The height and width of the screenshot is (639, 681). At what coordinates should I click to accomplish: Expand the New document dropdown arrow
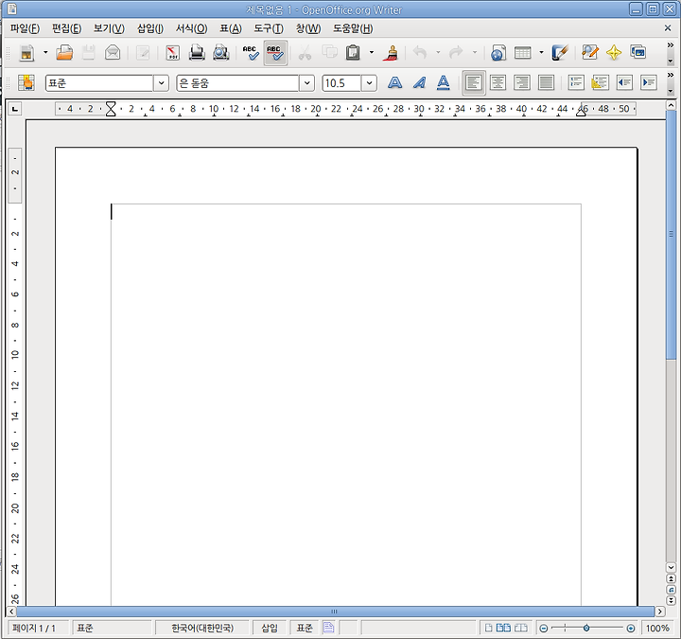point(45,53)
